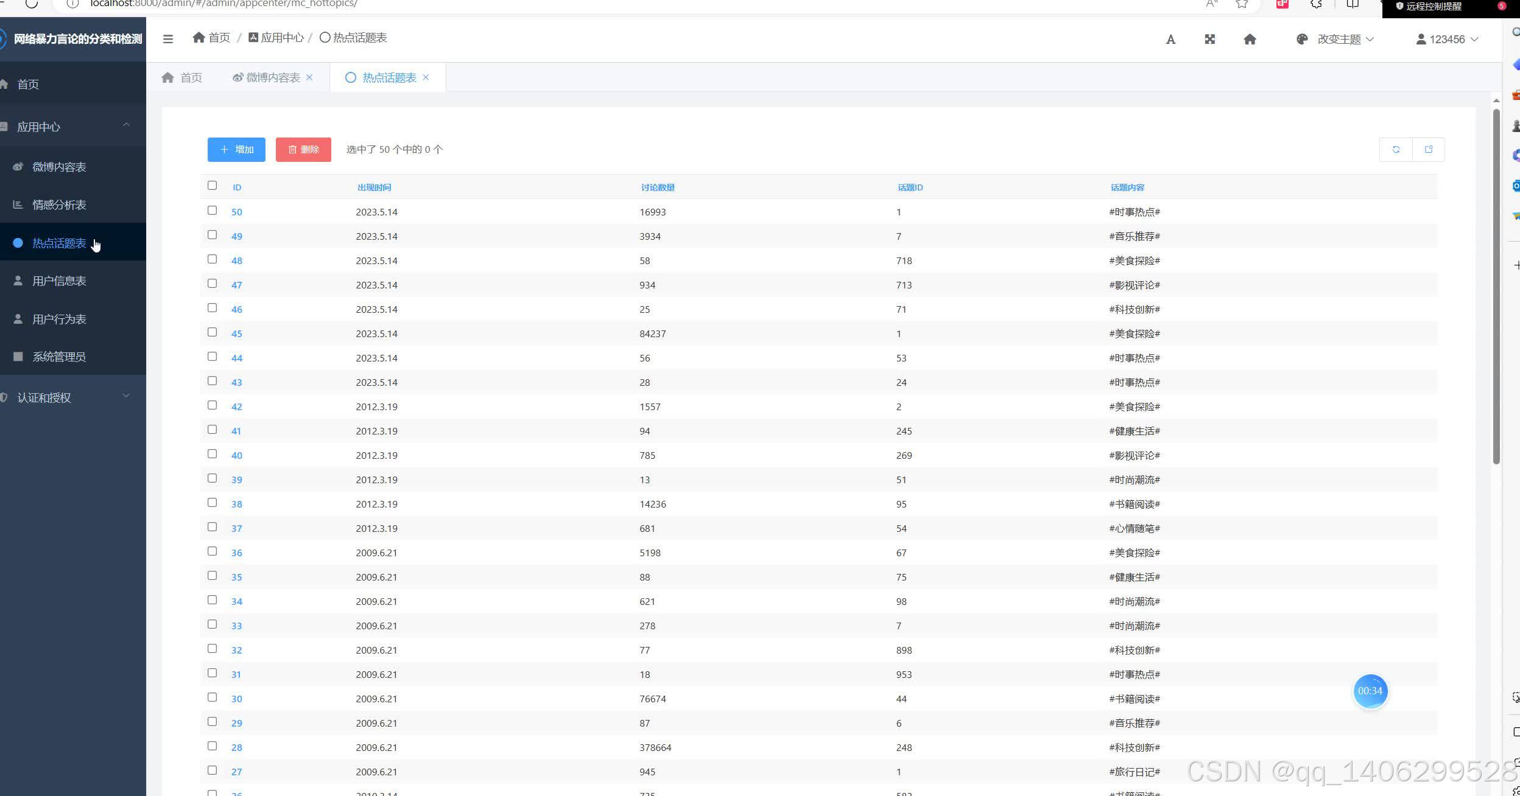This screenshot has height=796, width=1520.
Task: Click the red extension icon in browser toolbar
Action: point(1282,4)
